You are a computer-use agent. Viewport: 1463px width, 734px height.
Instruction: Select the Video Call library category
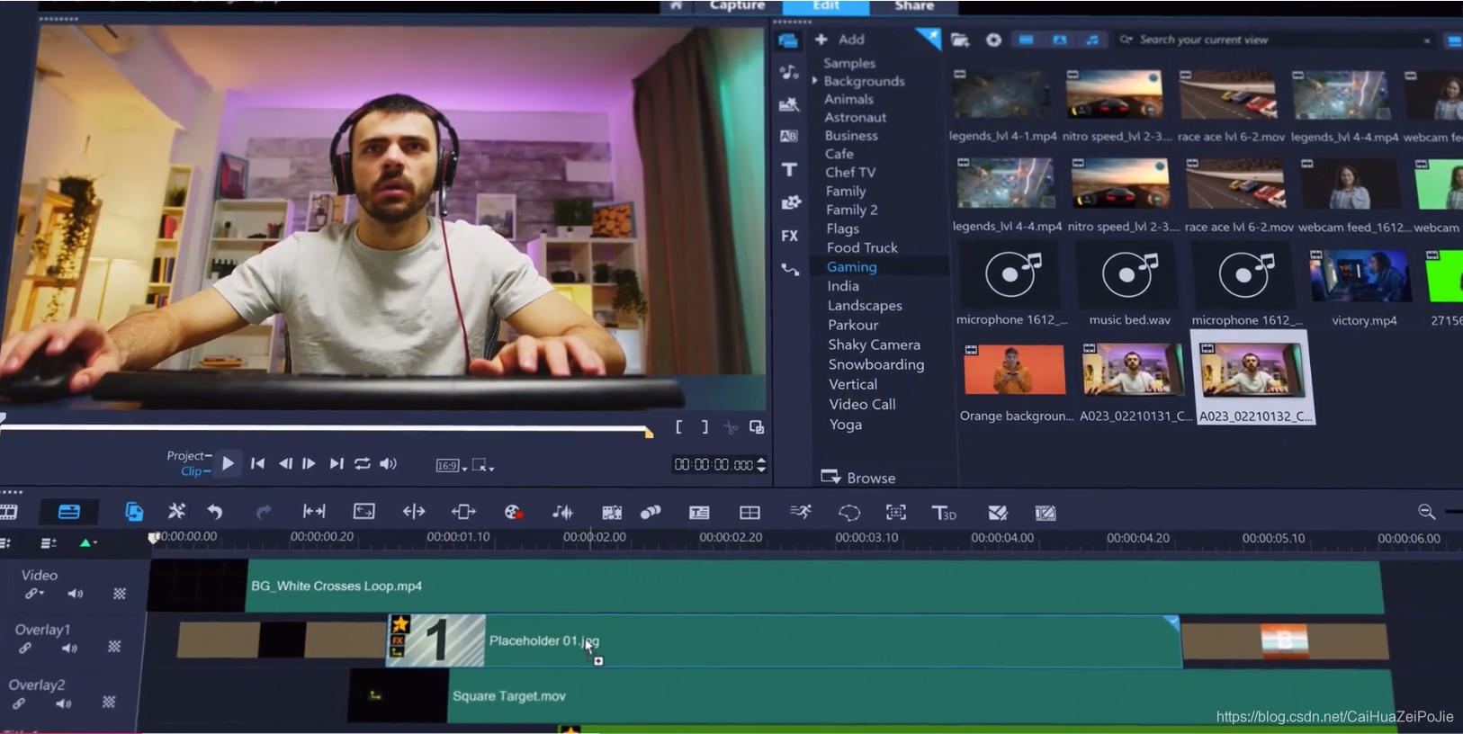(862, 404)
